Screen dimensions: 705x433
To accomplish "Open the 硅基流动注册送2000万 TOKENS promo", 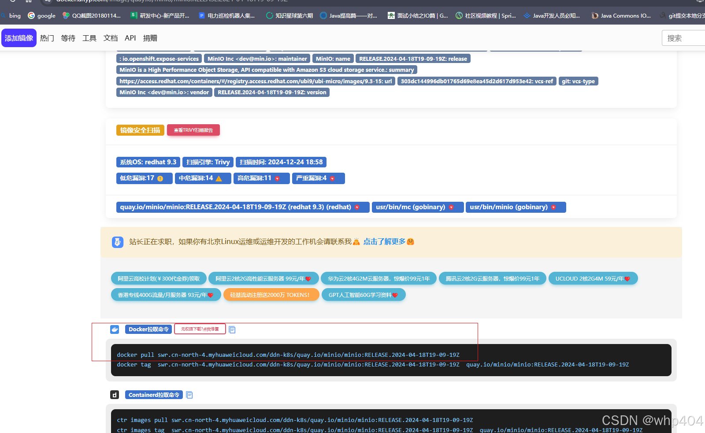I will pos(271,295).
